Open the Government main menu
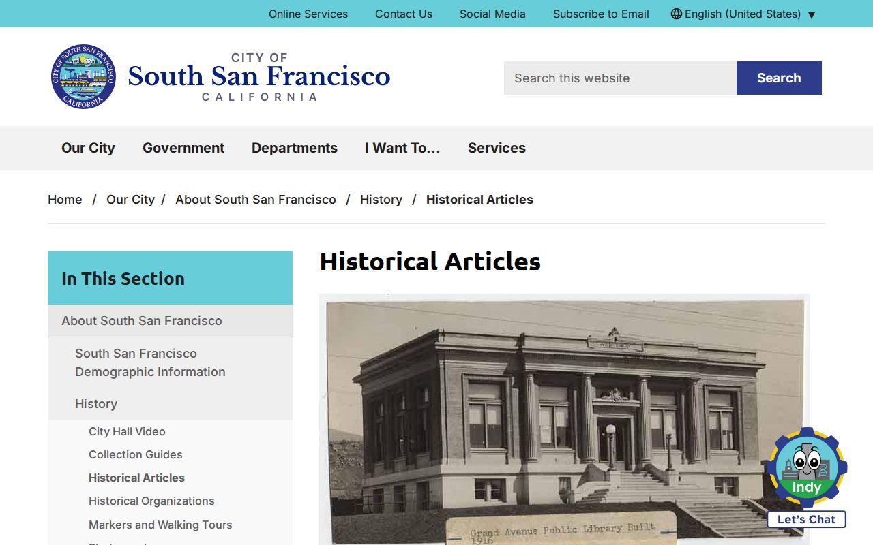The image size is (873, 545). click(183, 148)
